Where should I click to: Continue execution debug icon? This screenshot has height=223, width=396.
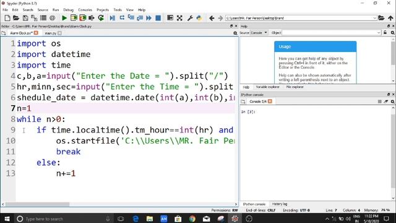click(148, 18)
